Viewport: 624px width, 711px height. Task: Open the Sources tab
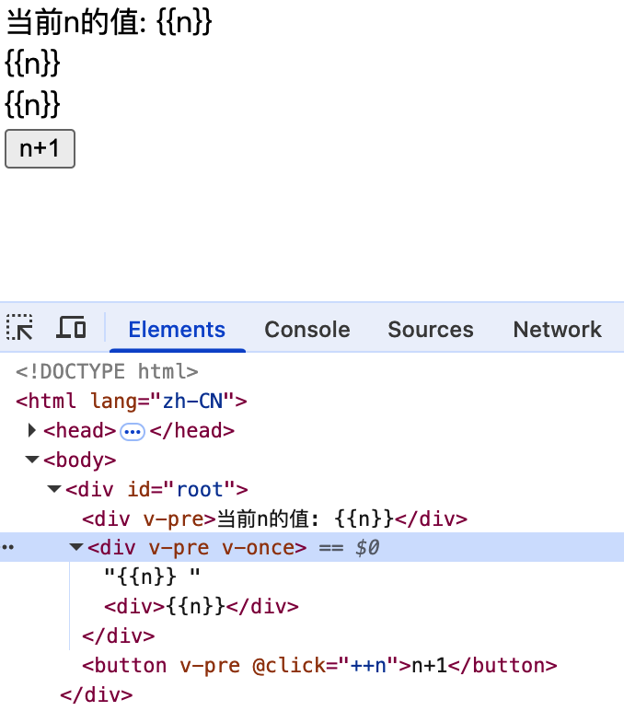(x=431, y=329)
